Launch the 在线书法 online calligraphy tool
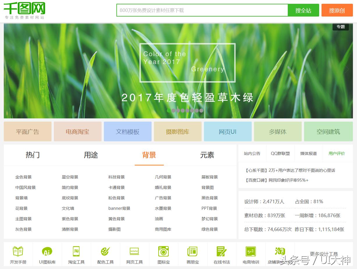 click(221, 254)
